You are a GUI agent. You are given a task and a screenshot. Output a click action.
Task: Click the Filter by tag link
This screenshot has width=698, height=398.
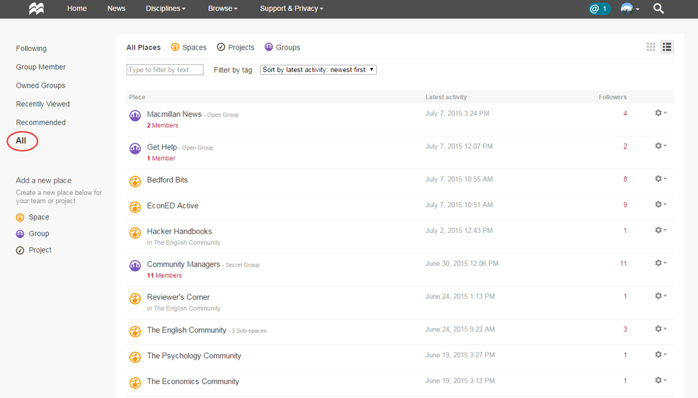pyautogui.click(x=233, y=70)
